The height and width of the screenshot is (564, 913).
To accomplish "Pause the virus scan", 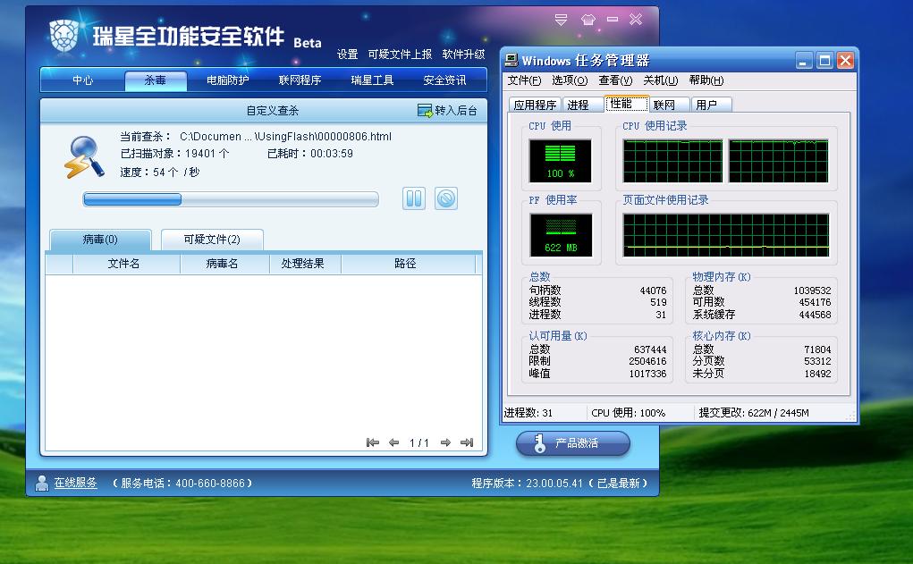I will [414, 198].
